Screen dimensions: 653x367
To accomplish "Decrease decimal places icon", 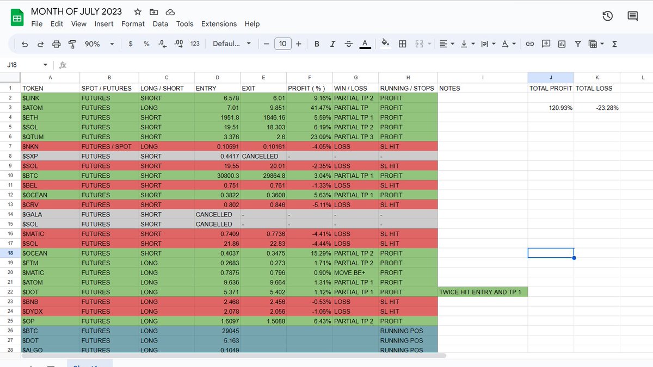I will (x=162, y=44).
